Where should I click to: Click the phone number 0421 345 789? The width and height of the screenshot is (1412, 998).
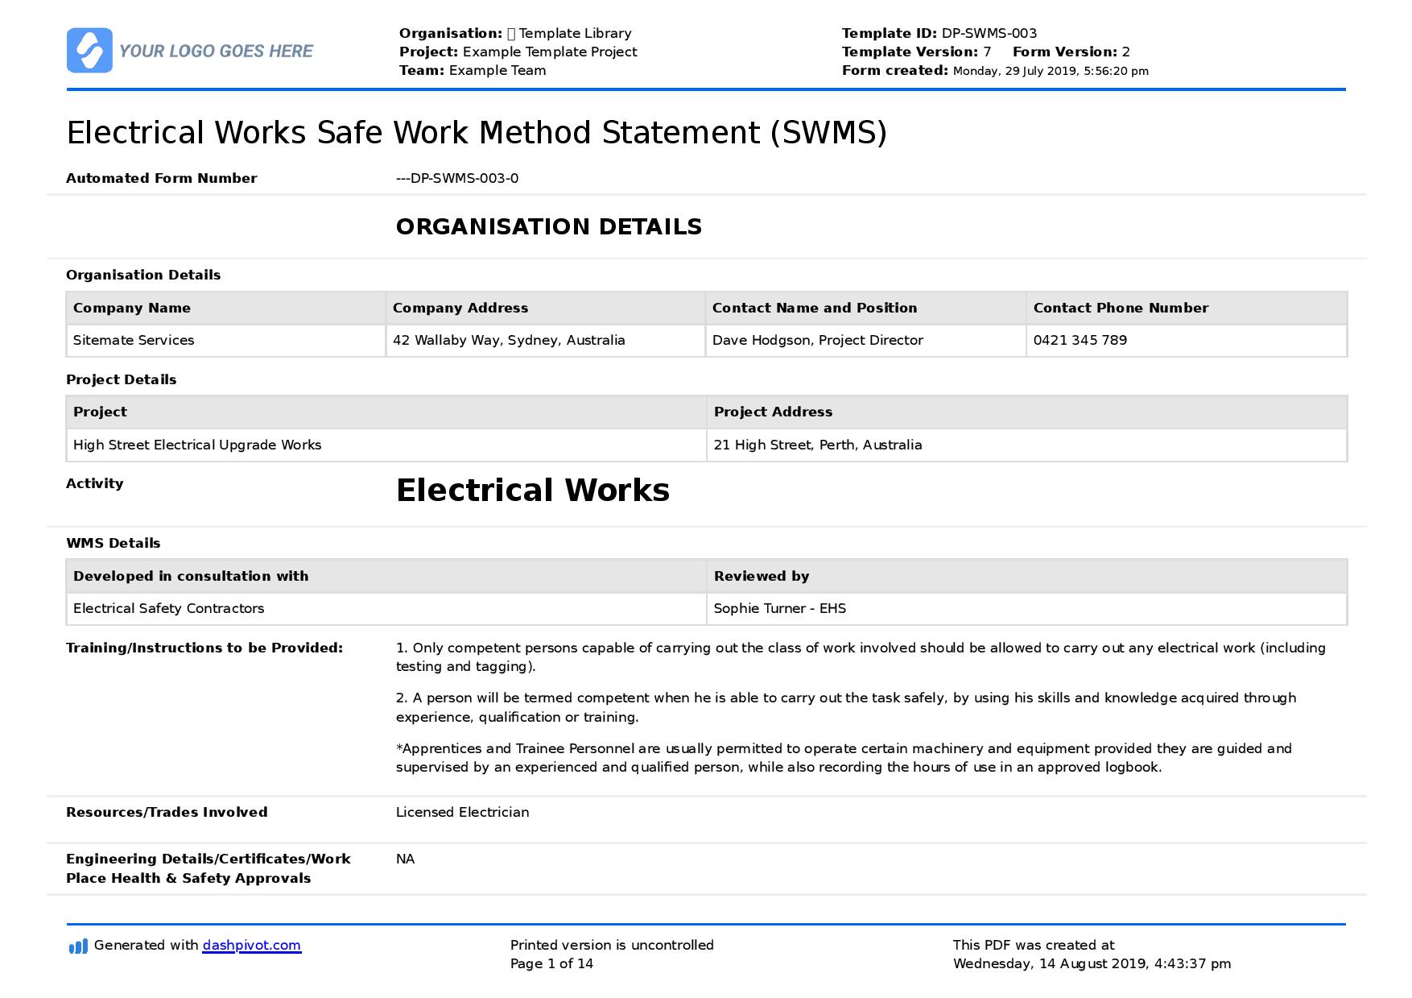1080,341
